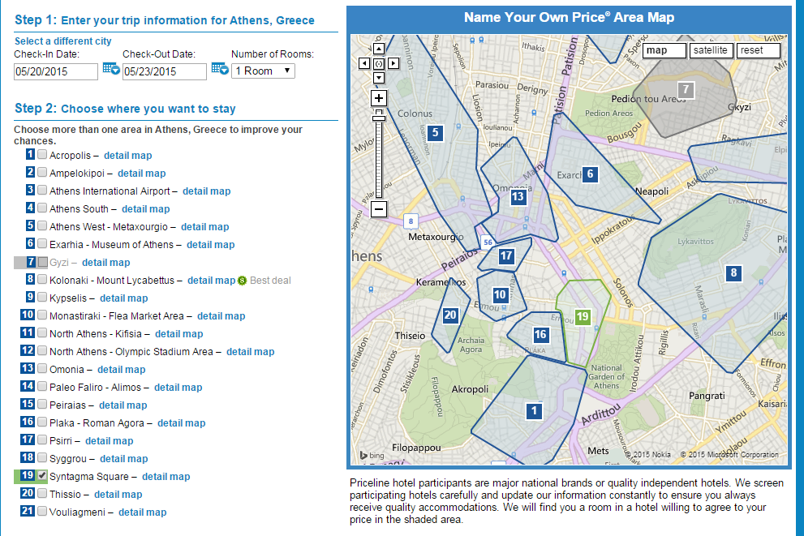Viewport: 804px width, 536px height.
Task: Click area marker 13 on map
Action: click(x=518, y=196)
